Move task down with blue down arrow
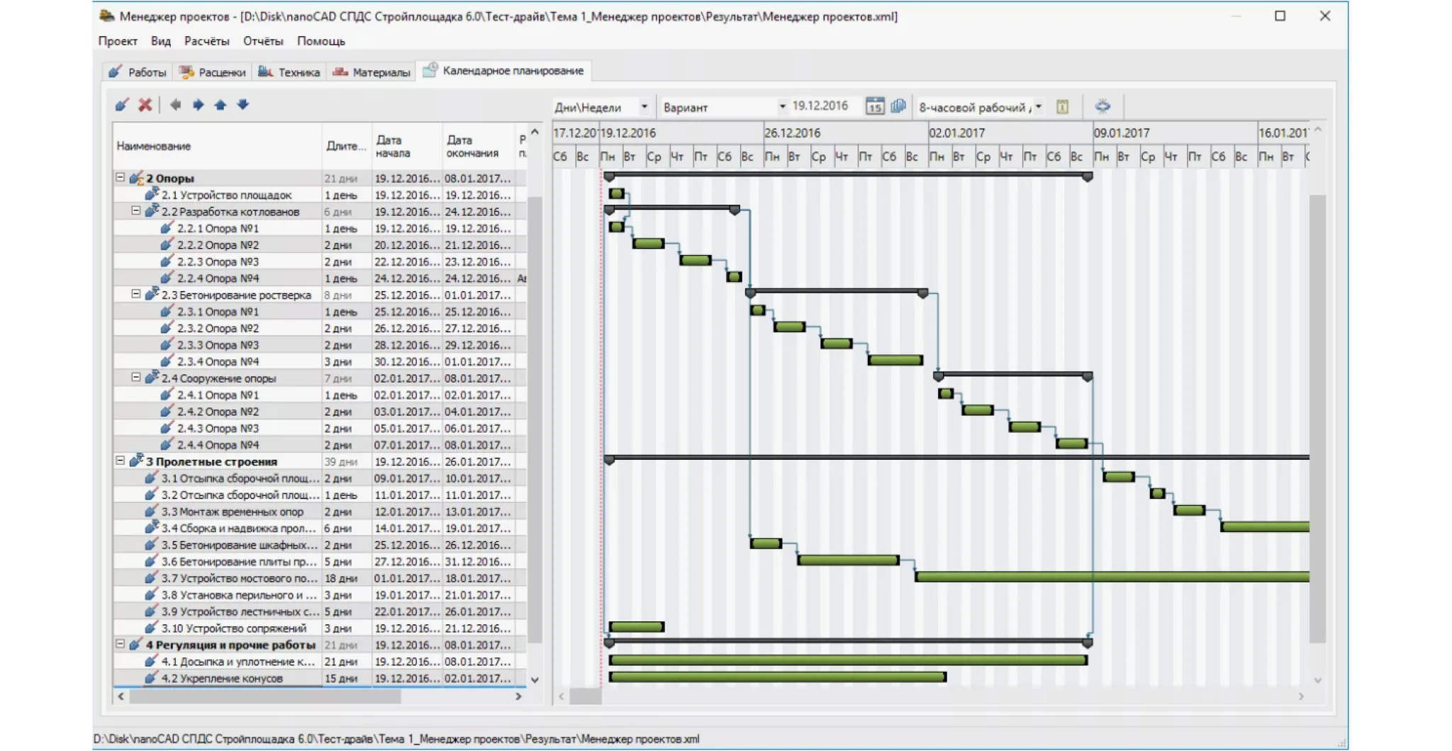 [x=243, y=105]
